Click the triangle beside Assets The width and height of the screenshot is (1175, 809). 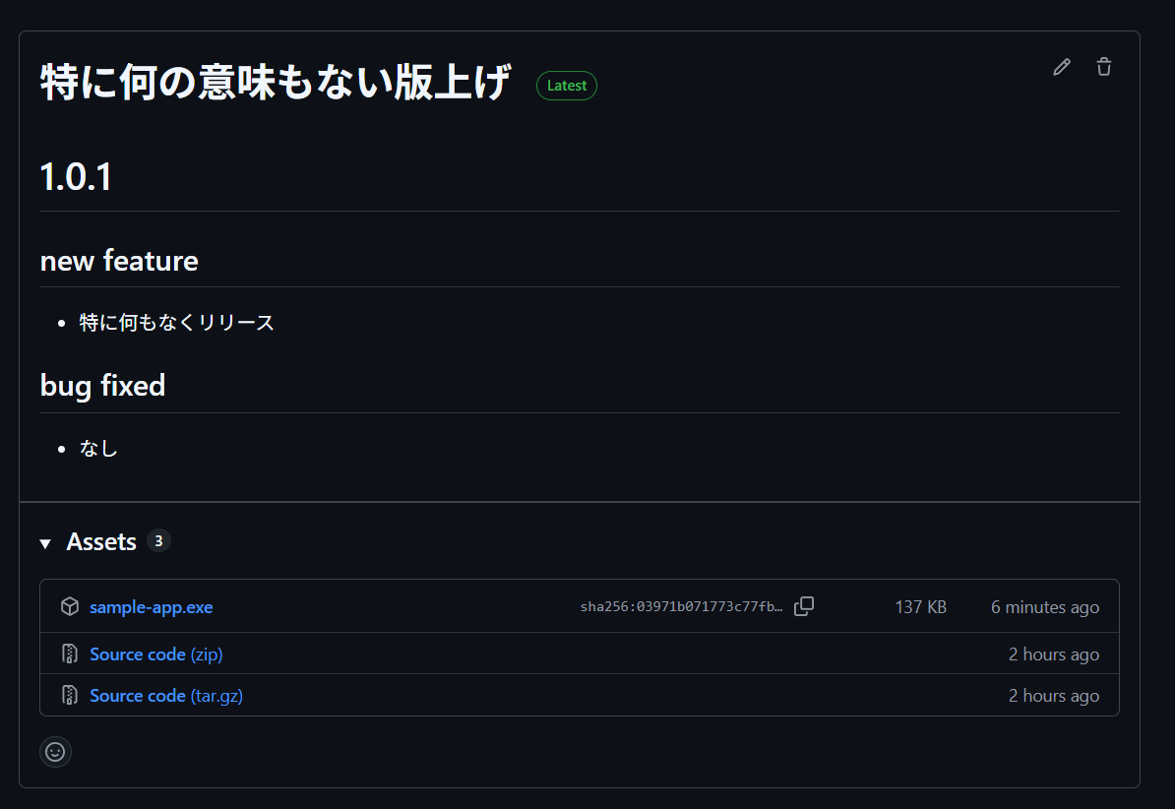[x=45, y=542]
